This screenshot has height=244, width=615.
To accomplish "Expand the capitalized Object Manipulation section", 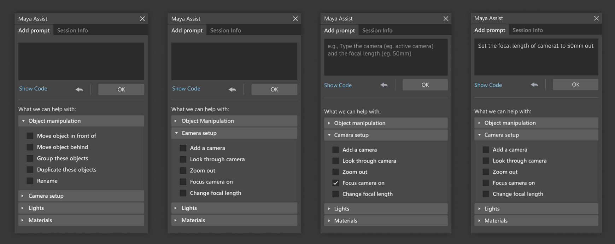I will coord(234,121).
